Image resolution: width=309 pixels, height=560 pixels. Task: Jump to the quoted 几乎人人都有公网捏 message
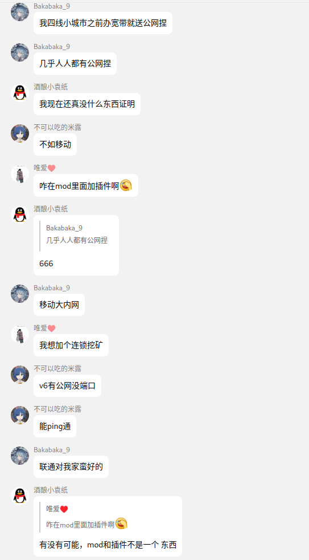tap(76, 234)
